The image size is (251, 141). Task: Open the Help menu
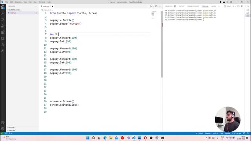[49, 2]
